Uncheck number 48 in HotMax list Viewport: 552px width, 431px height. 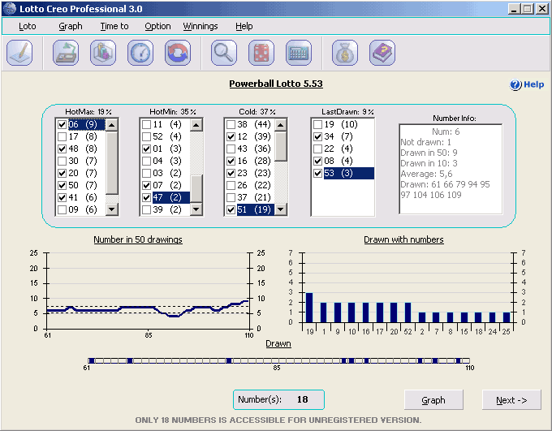click(x=62, y=149)
